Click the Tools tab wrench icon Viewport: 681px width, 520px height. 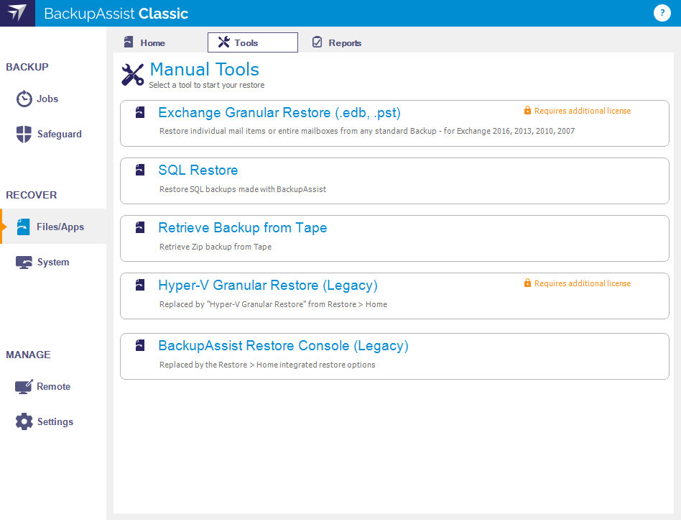tap(223, 42)
